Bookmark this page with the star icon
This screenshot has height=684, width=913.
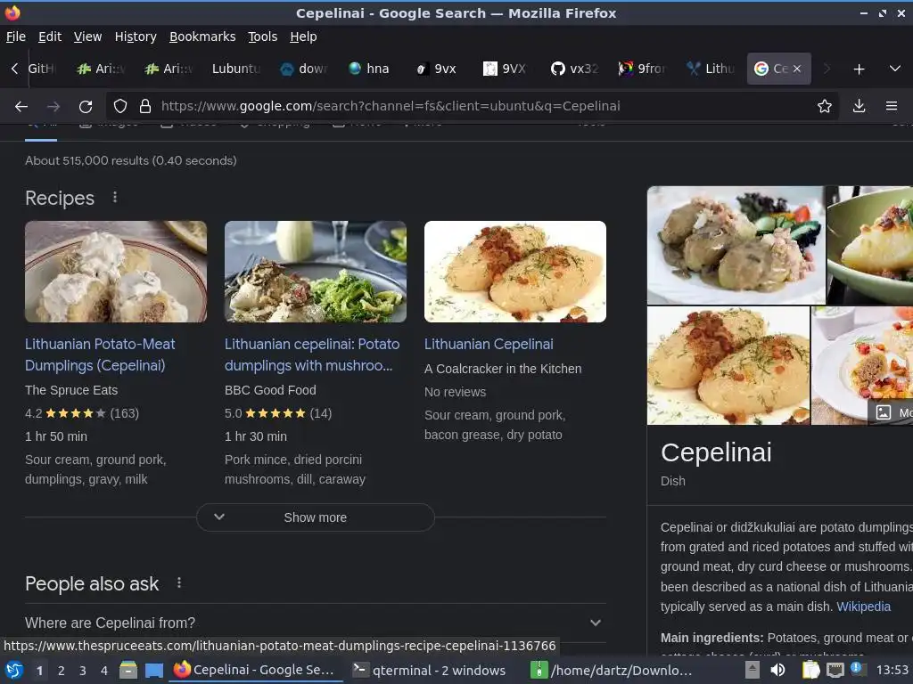[x=825, y=106]
